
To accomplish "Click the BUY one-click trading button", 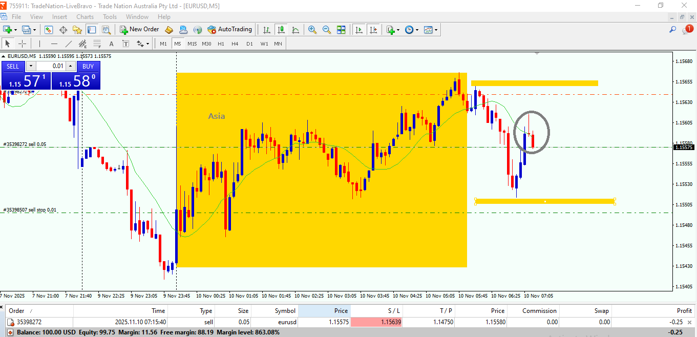I will pyautogui.click(x=88, y=66).
